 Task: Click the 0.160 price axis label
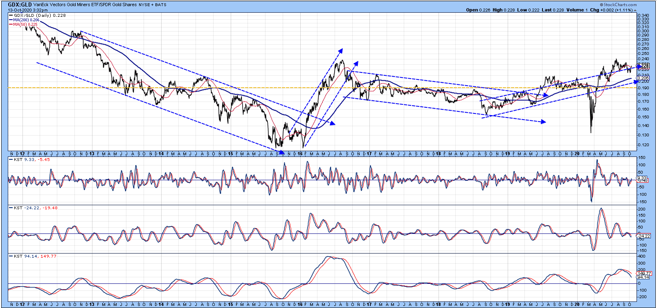pos(643,109)
